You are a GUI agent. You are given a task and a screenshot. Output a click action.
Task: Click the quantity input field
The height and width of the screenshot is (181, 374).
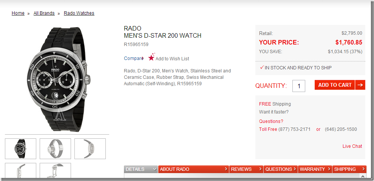(x=299, y=86)
